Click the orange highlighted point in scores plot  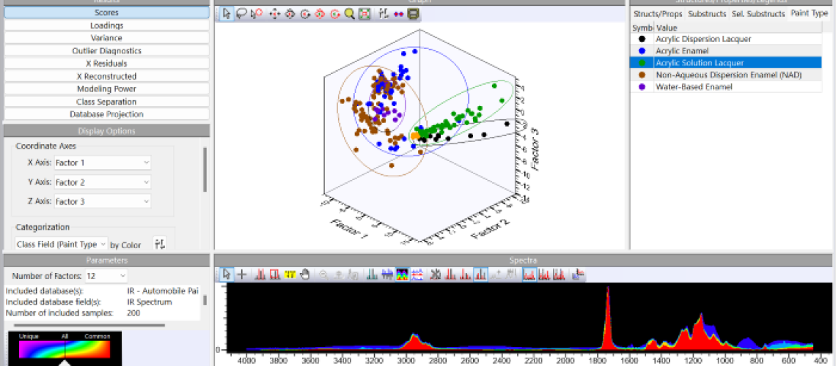pos(415,136)
